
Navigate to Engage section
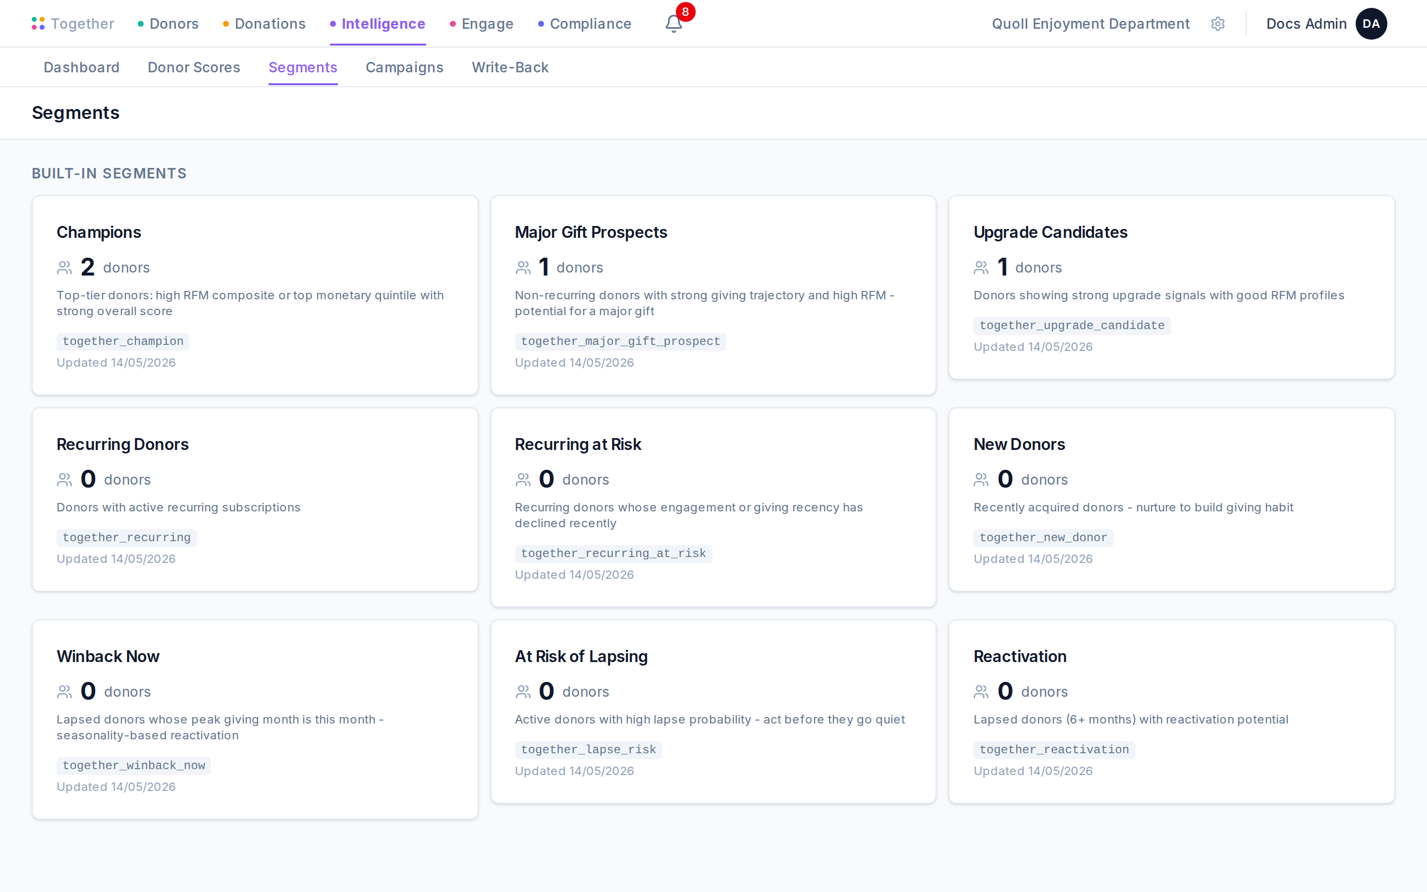point(482,24)
